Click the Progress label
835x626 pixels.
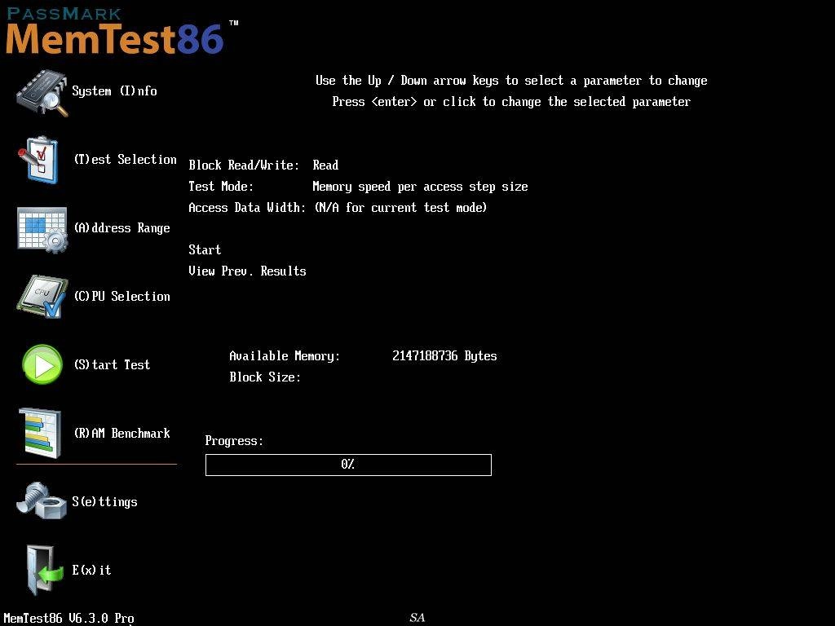[234, 441]
